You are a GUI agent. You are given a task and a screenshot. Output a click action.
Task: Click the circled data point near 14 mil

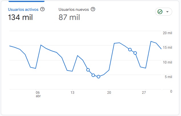click(130, 50)
